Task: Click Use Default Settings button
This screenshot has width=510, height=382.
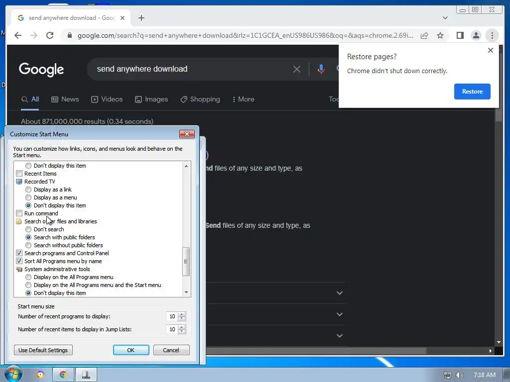Action: click(x=43, y=350)
